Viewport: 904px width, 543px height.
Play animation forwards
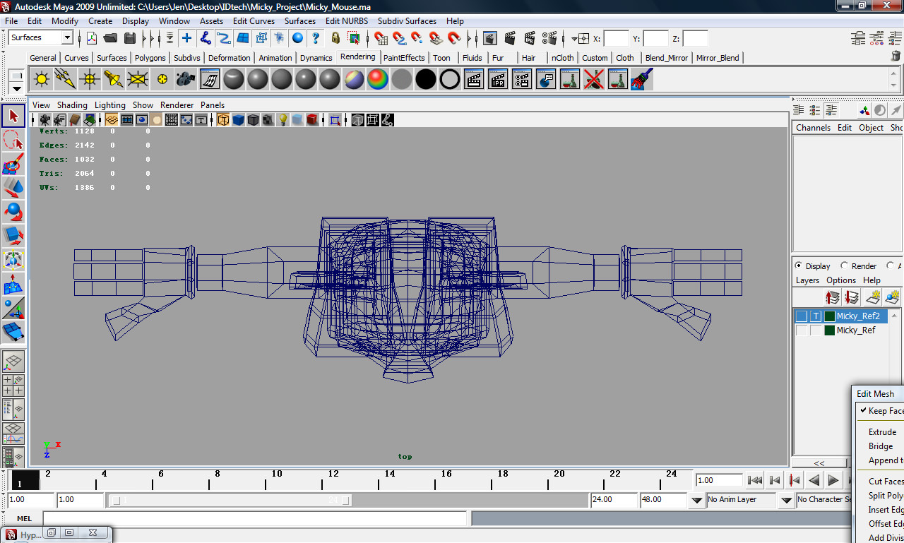[833, 480]
